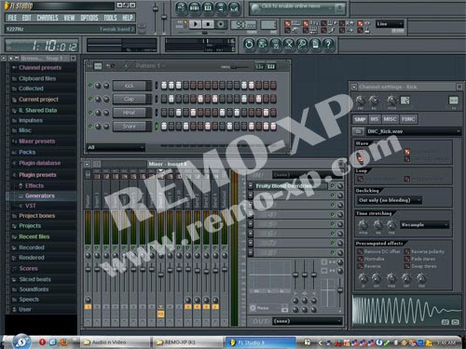
Task: Open the browser shortcut icon
Action: pyautogui.click(x=221, y=8)
